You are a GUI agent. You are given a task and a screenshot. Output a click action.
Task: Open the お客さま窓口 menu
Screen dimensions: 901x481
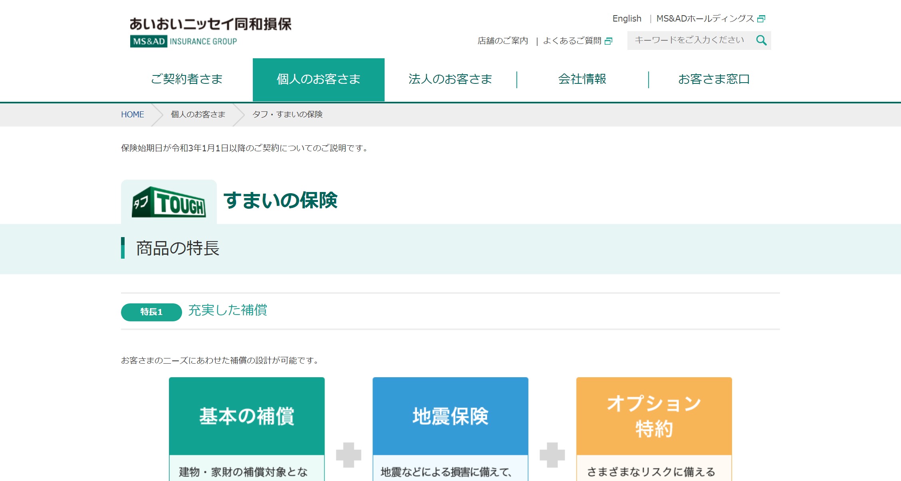click(714, 79)
